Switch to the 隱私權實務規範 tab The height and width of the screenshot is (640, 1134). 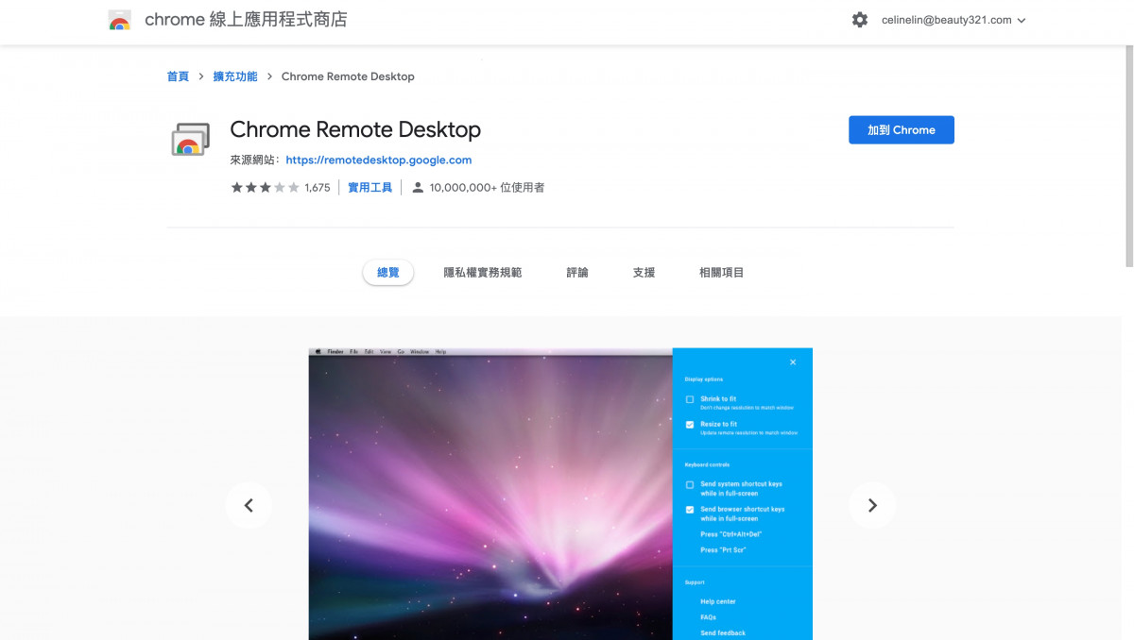click(x=483, y=273)
